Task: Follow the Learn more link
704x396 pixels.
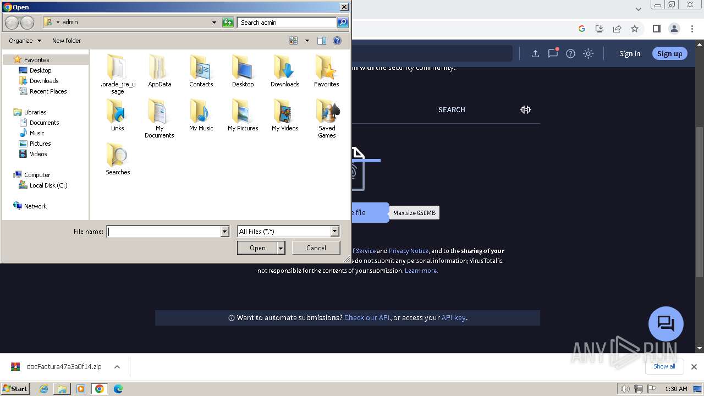Action: 421,271
